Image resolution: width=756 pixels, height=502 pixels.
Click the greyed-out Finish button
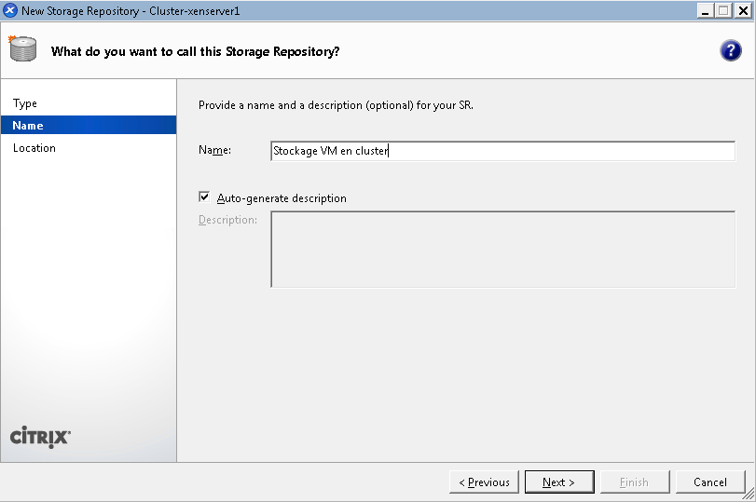coord(634,482)
